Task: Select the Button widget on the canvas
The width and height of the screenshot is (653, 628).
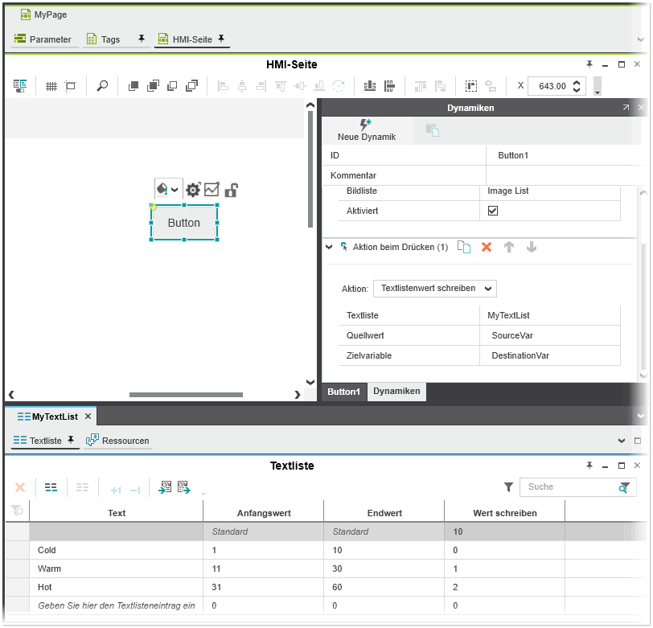Action: click(x=184, y=223)
